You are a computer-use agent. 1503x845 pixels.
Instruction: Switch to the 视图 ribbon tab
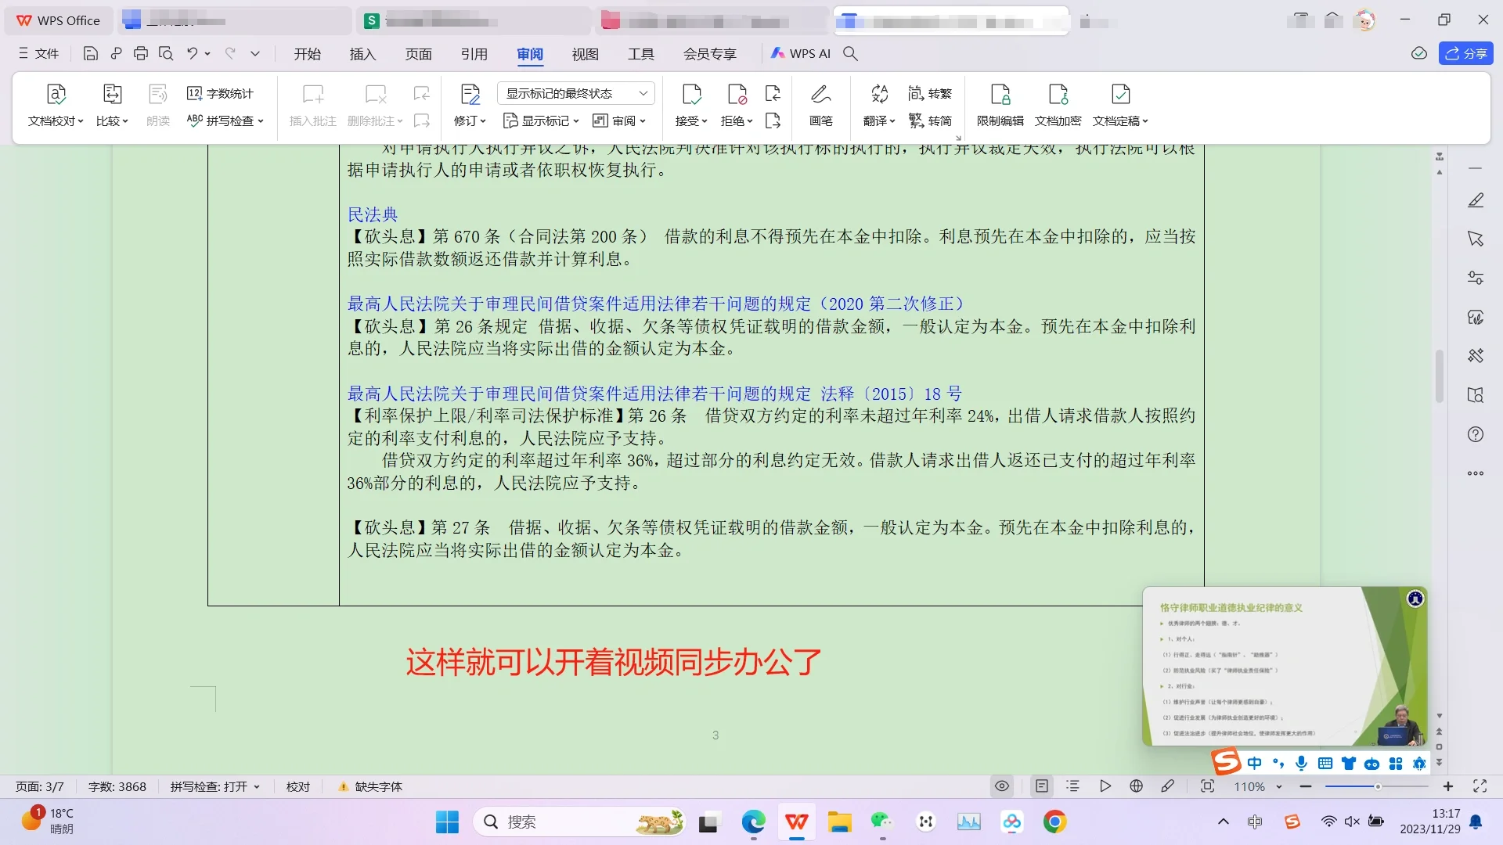click(x=585, y=53)
